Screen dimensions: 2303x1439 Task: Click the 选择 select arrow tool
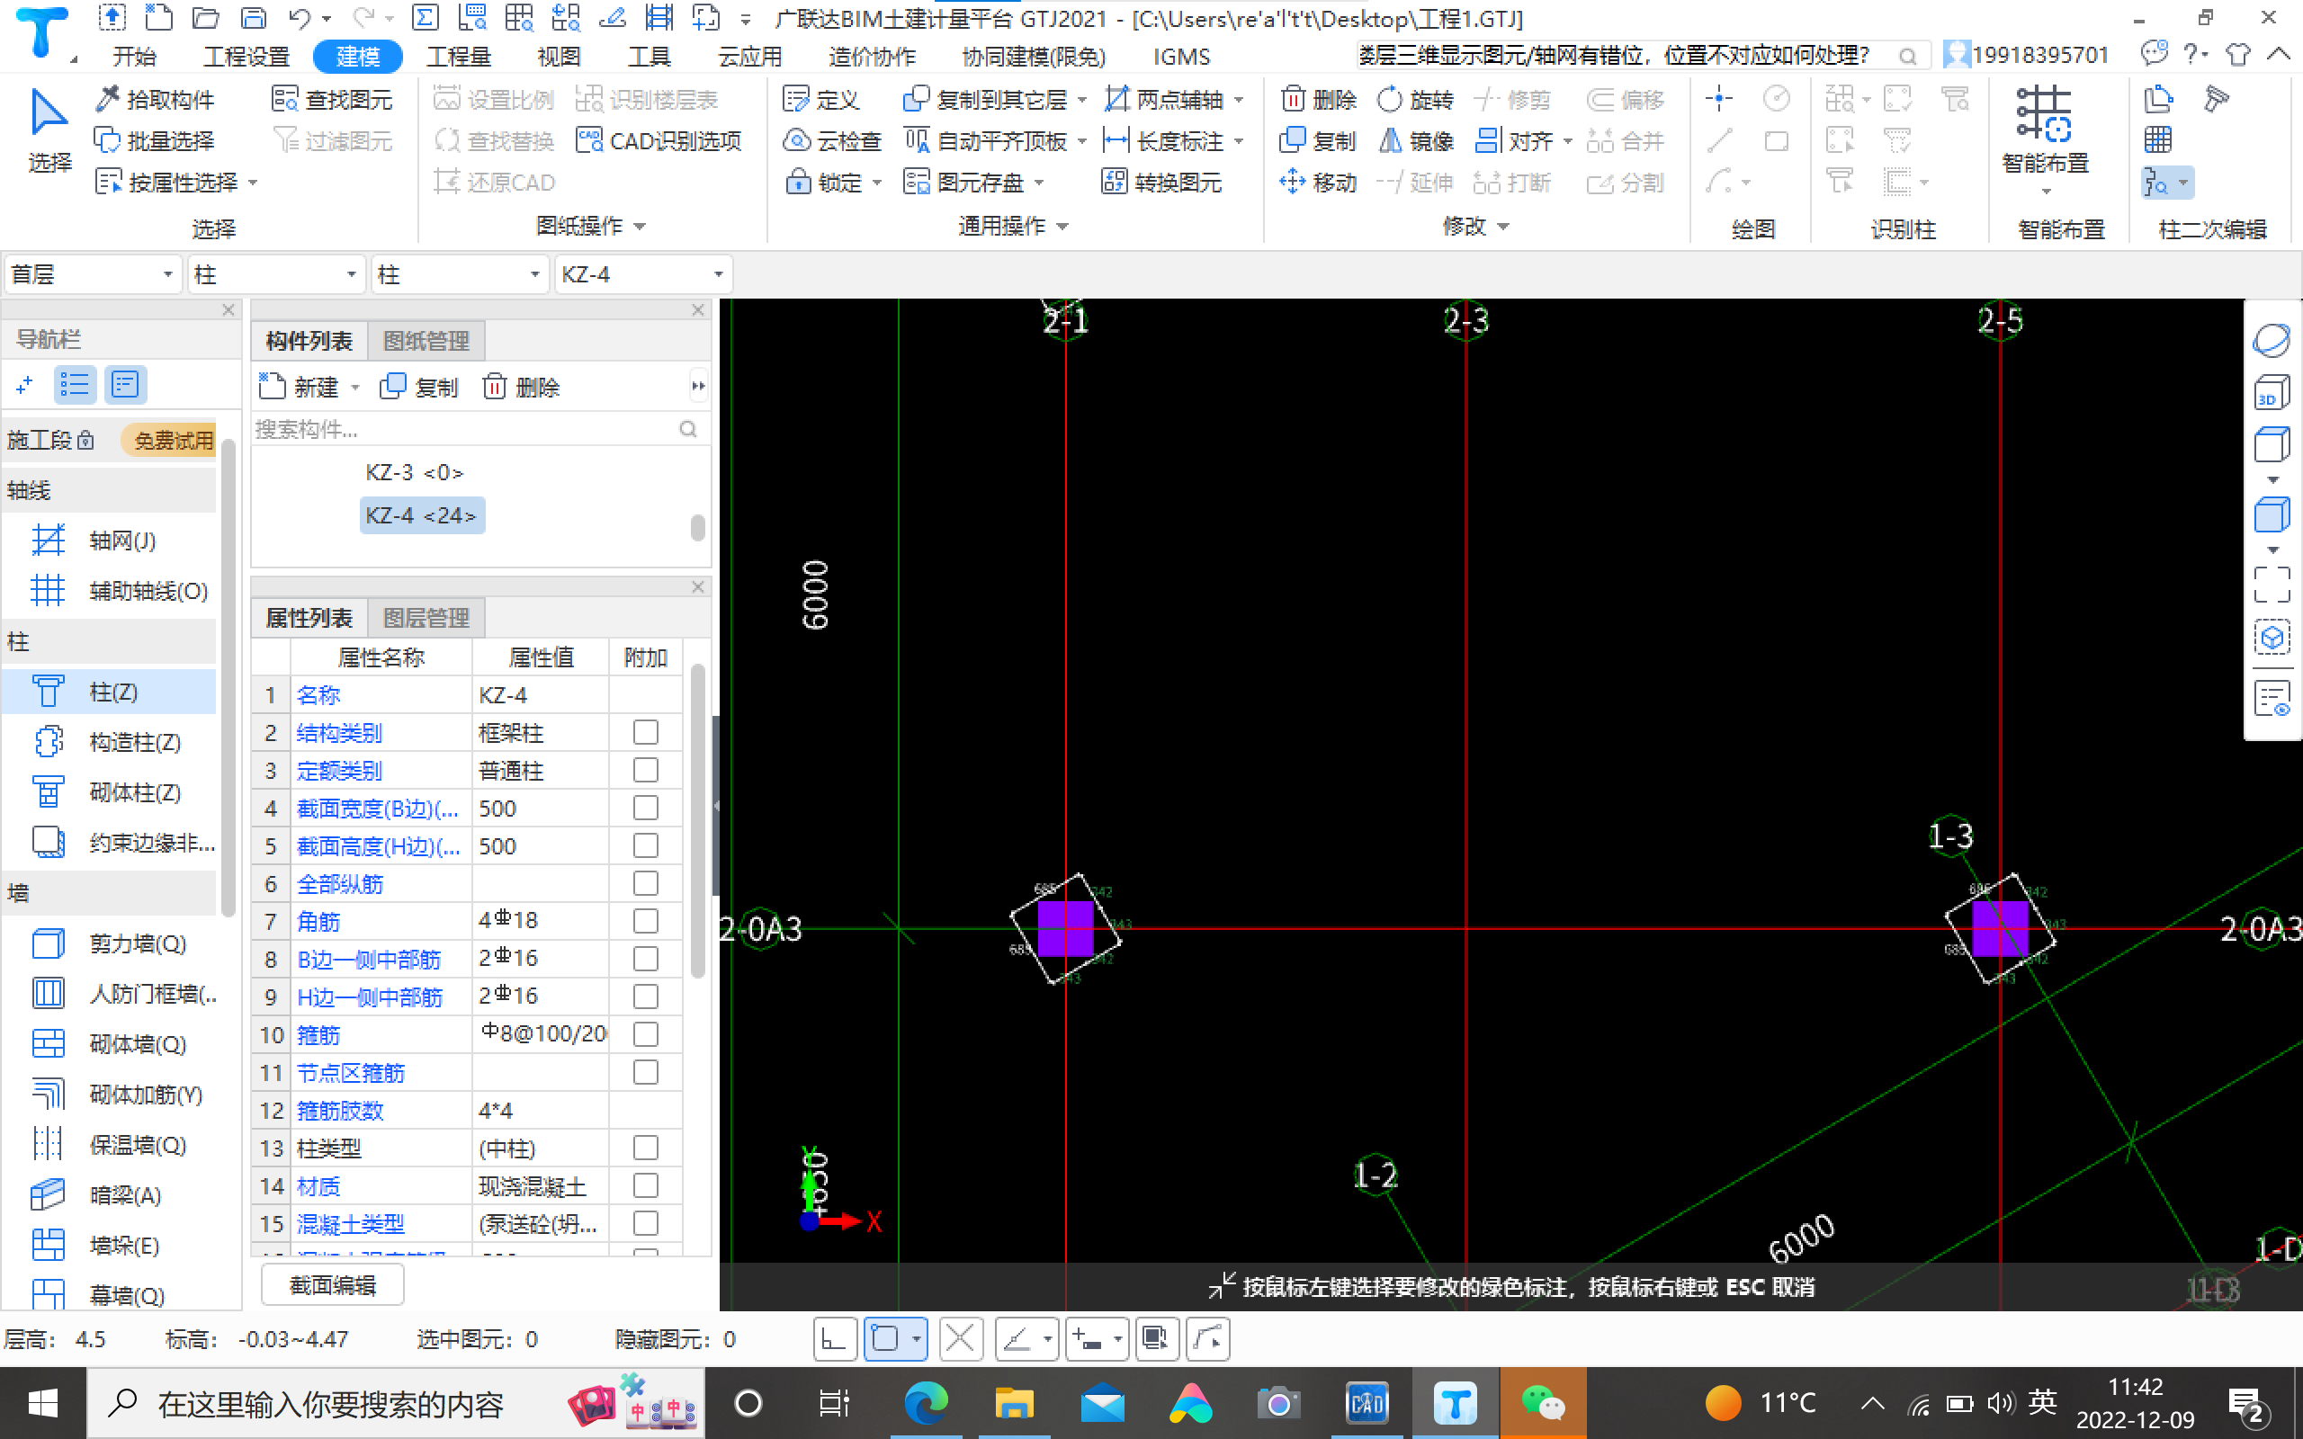tap(49, 131)
